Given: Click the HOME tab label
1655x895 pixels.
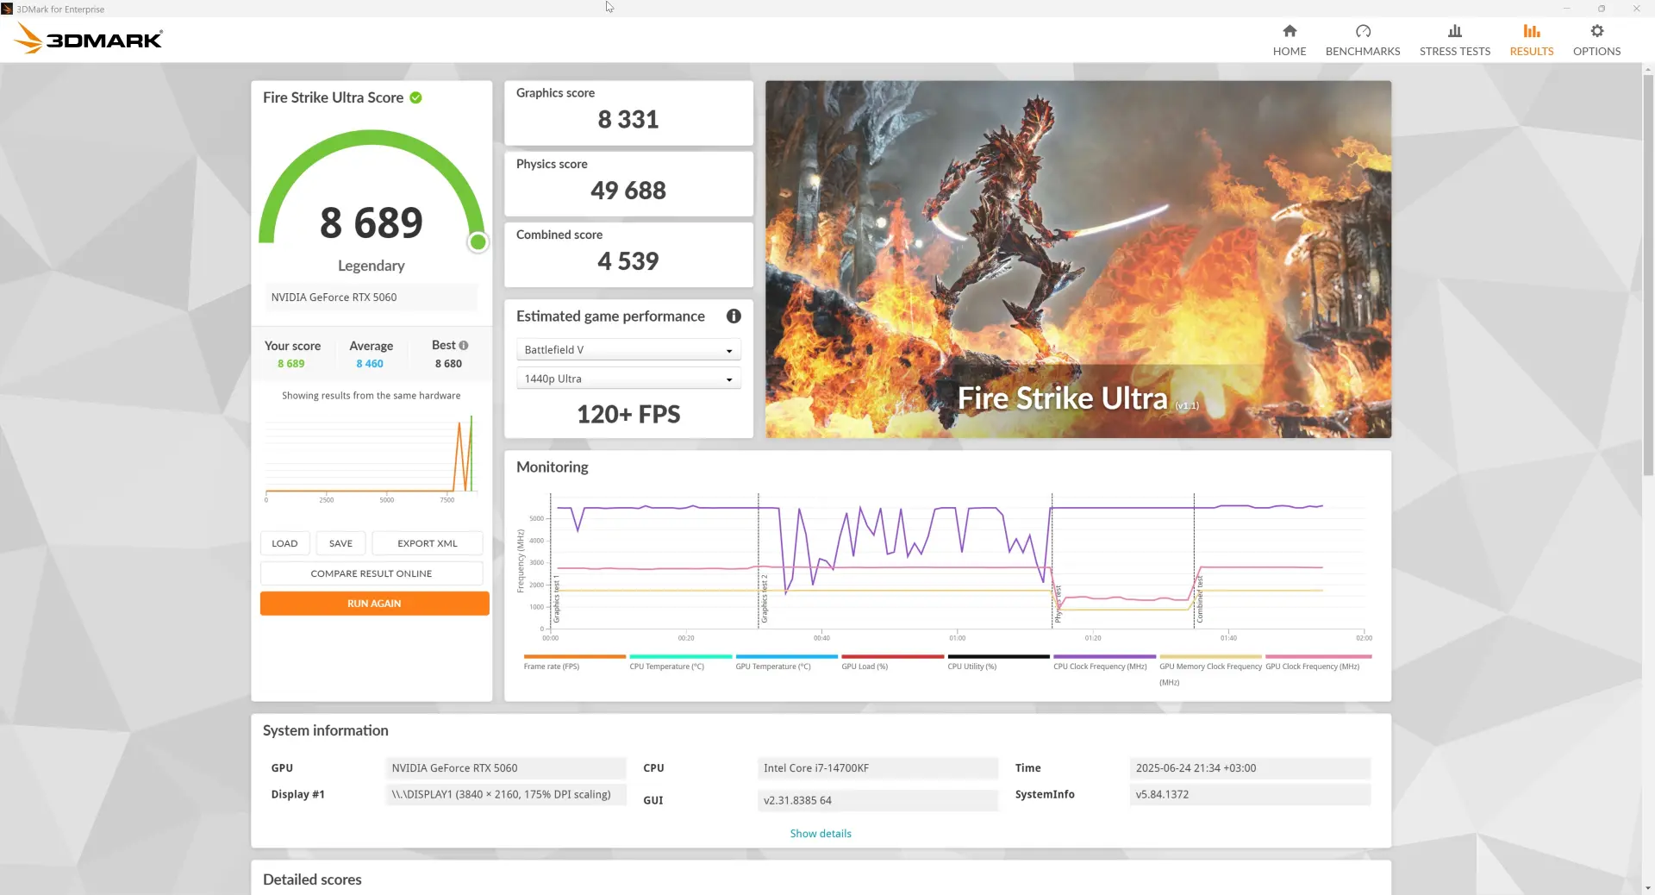Looking at the screenshot, I should [x=1290, y=52].
